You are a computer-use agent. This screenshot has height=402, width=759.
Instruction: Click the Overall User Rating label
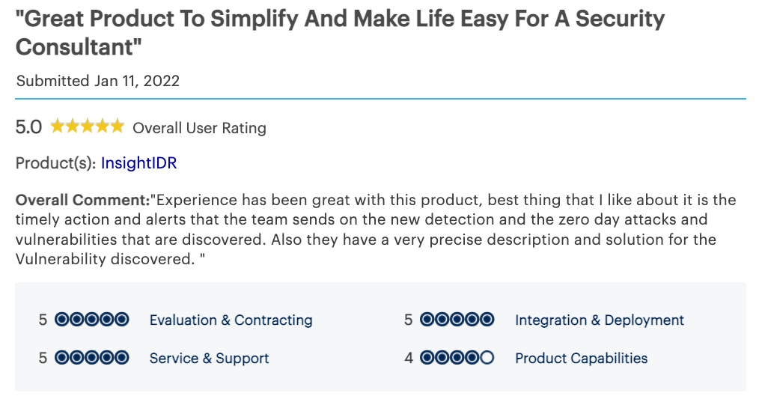coord(199,128)
